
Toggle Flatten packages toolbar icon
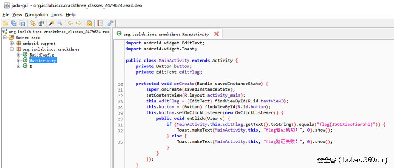point(41,23)
